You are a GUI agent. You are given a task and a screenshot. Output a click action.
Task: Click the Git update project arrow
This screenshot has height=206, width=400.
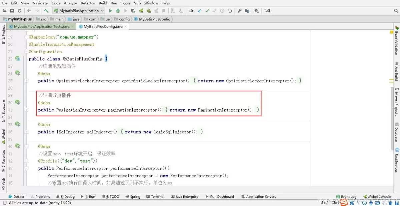(x=200, y=11)
